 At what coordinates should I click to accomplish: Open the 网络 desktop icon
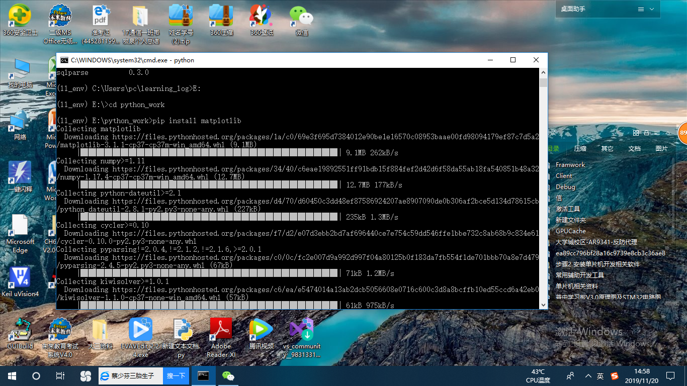(x=20, y=125)
